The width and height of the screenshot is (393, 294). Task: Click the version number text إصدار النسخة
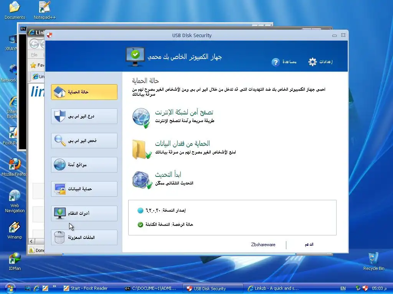166,210
